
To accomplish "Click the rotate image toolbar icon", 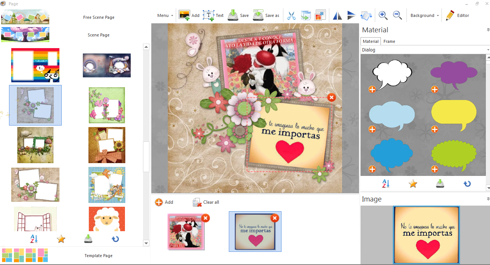I will point(366,15).
